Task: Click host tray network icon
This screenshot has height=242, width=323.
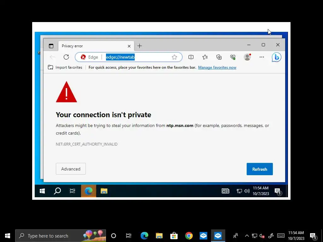Action: tap(255, 236)
